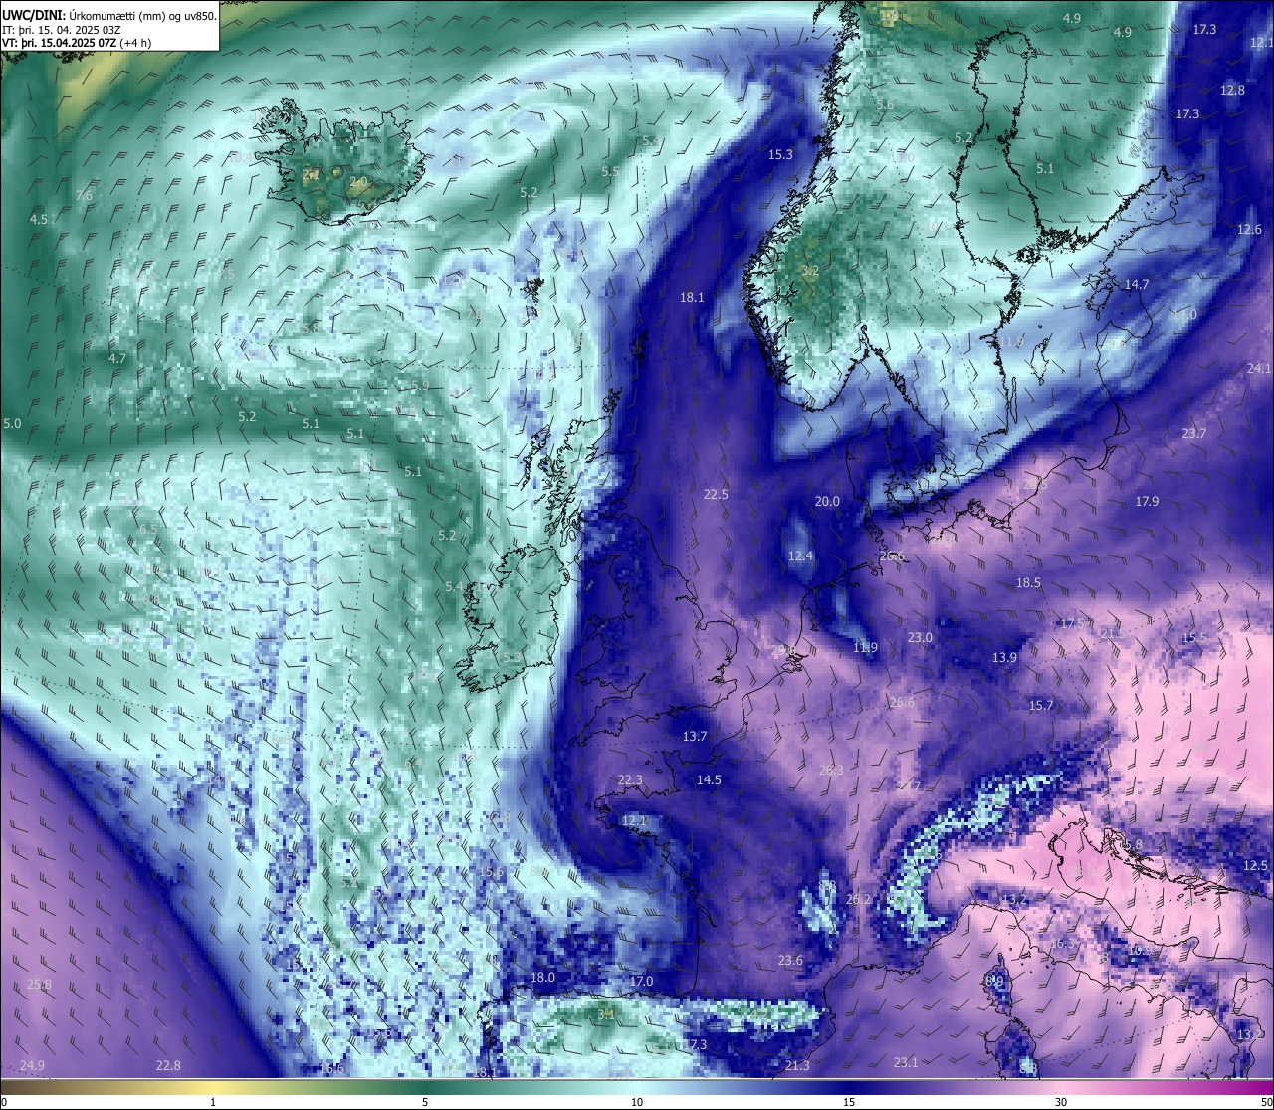1274x1110 pixels.
Task: Click the 23.0 value label
Action: (920, 637)
